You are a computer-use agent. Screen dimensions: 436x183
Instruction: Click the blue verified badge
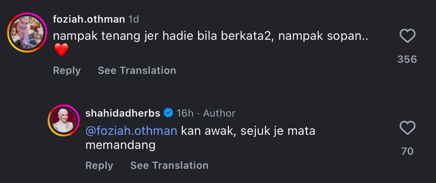[168, 113]
